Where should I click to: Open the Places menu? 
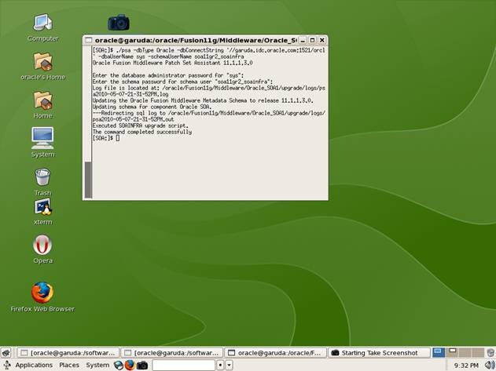pos(69,366)
